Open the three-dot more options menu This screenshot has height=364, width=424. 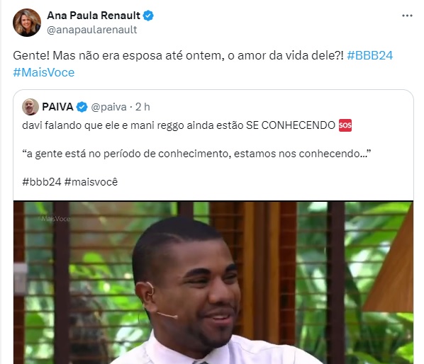click(x=407, y=16)
